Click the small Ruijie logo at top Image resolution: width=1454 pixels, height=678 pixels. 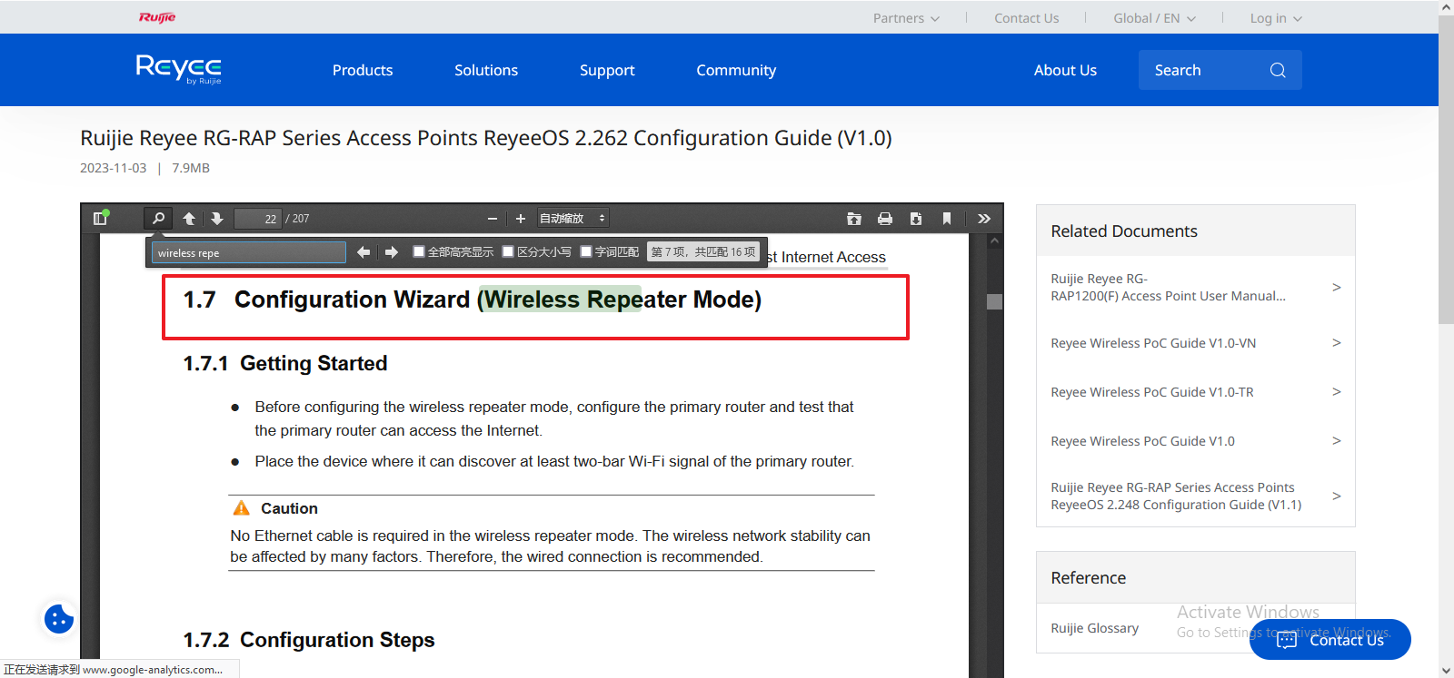[157, 17]
